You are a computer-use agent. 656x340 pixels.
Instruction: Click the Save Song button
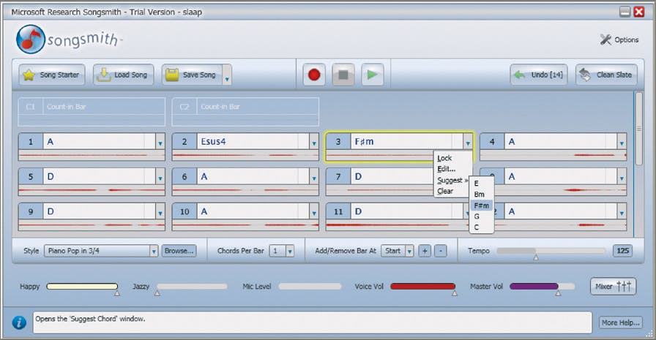[192, 75]
